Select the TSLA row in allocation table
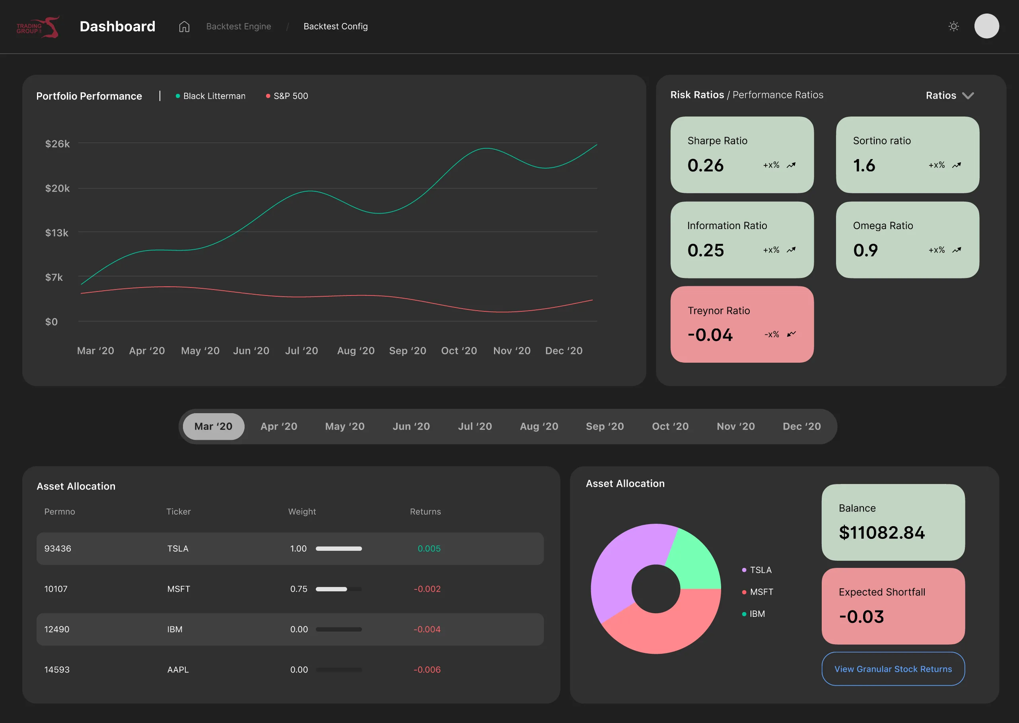 (290, 548)
